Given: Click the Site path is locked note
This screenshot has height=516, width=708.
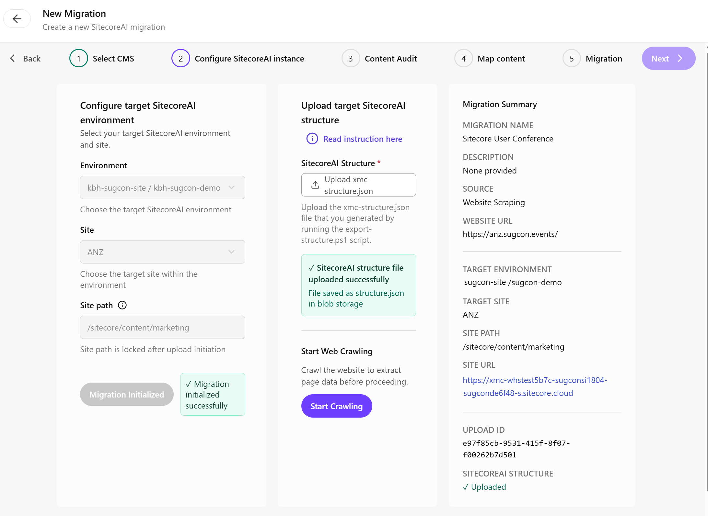Looking at the screenshot, I should click(x=153, y=349).
